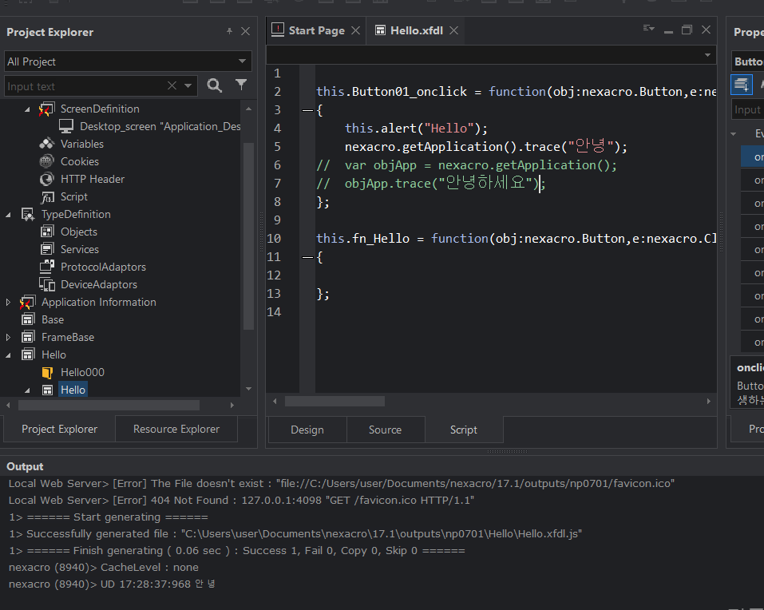The height and width of the screenshot is (610, 764).
Task: Select the Objects icon
Action: (47, 232)
